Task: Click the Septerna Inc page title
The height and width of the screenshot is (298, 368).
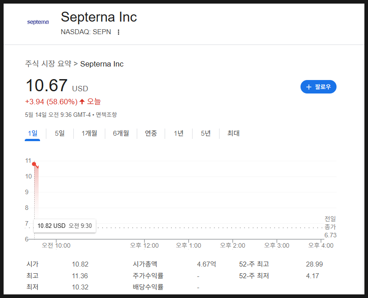Action: pyautogui.click(x=99, y=17)
